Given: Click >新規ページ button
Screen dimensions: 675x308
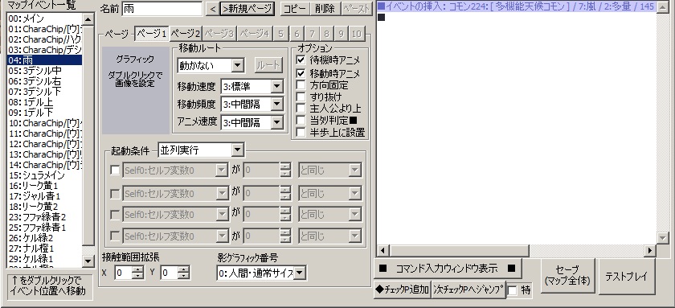Looking at the screenshot, I should 247,9.
